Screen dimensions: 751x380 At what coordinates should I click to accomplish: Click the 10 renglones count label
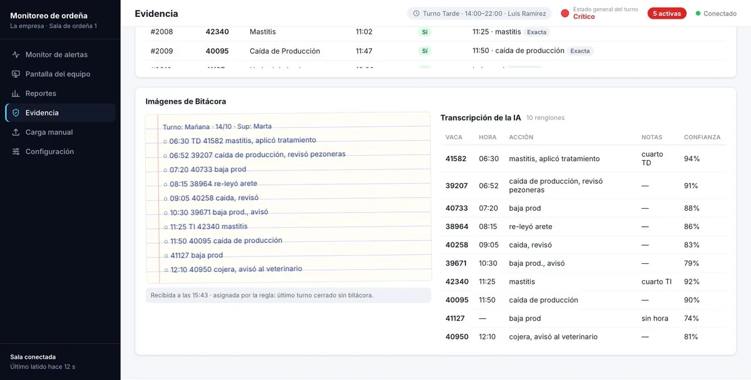(x=545, y=117)
